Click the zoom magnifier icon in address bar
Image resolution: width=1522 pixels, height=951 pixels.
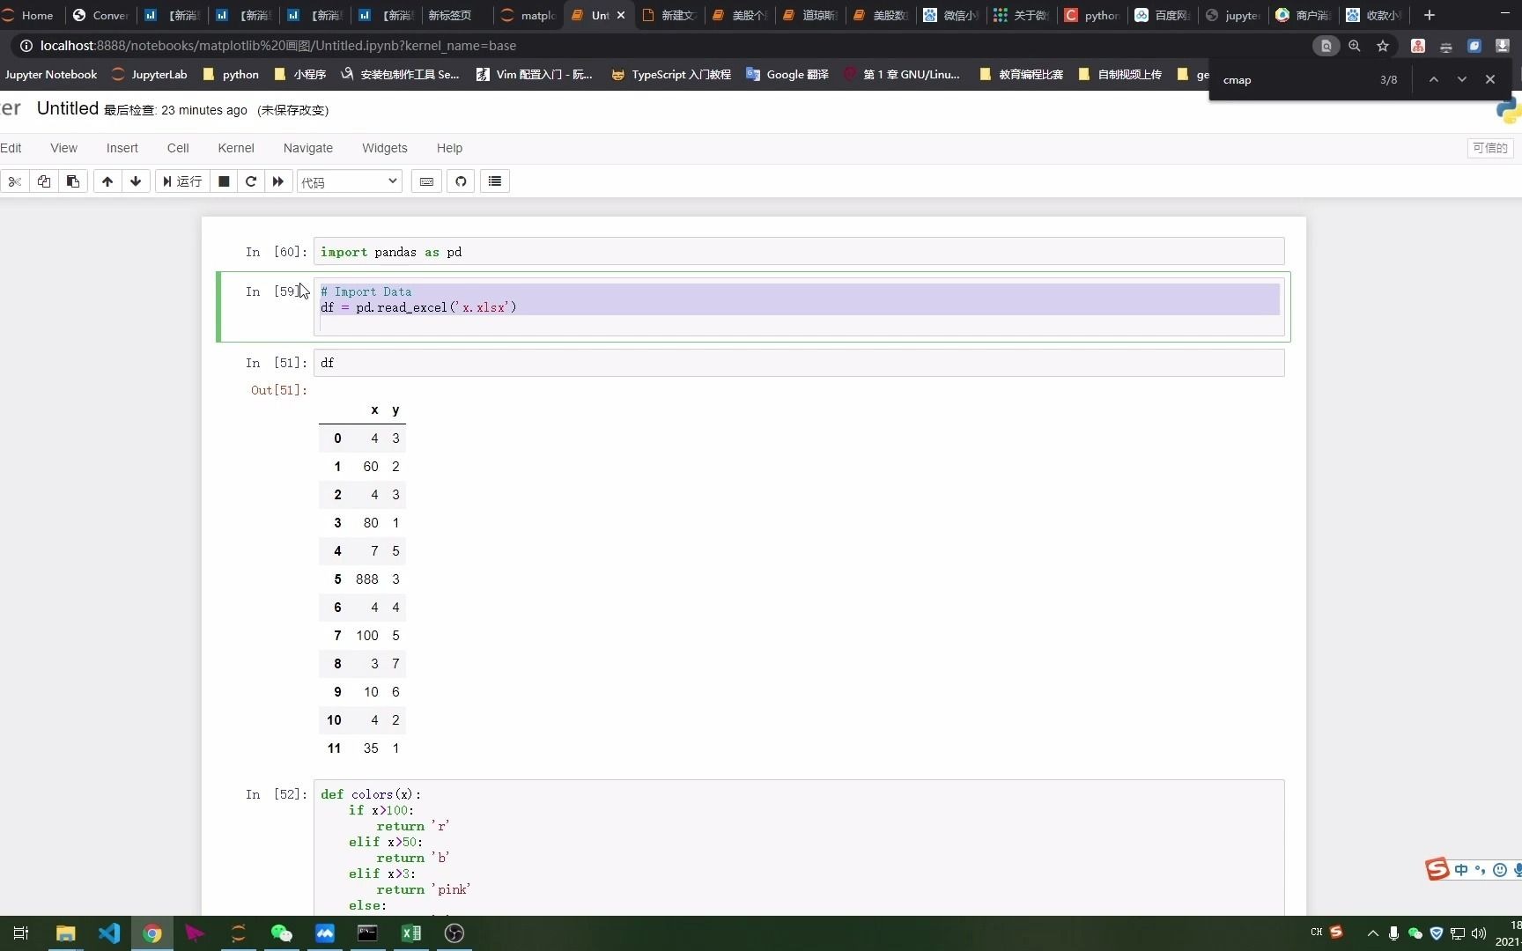[1355, 46]
